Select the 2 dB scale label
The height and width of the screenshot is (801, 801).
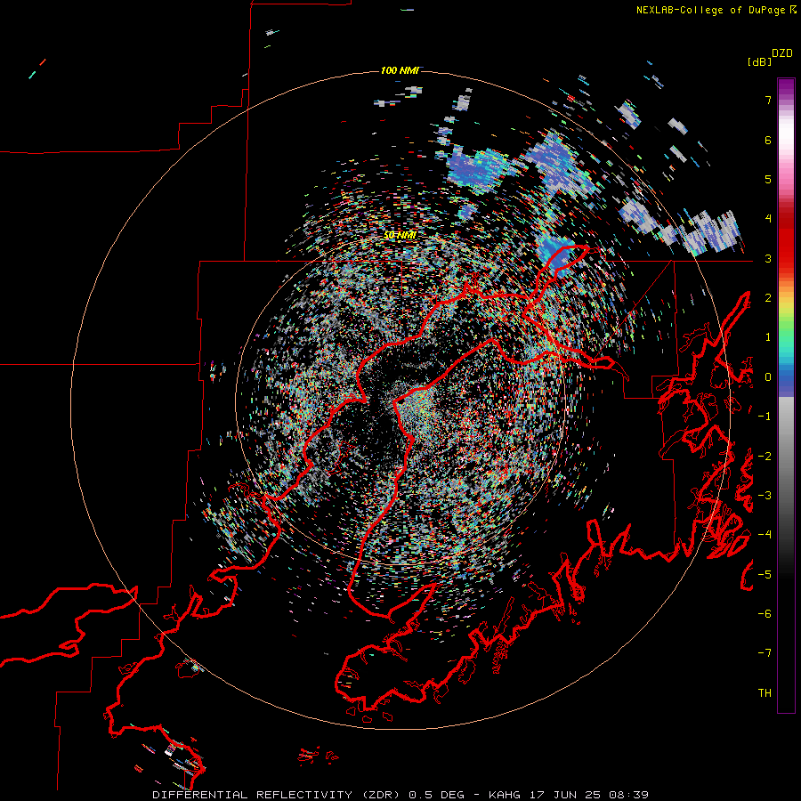768,298
